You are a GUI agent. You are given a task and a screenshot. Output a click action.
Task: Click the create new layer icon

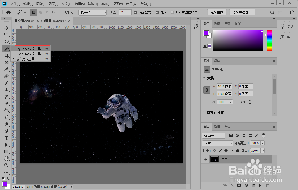[x=261, y=186]
